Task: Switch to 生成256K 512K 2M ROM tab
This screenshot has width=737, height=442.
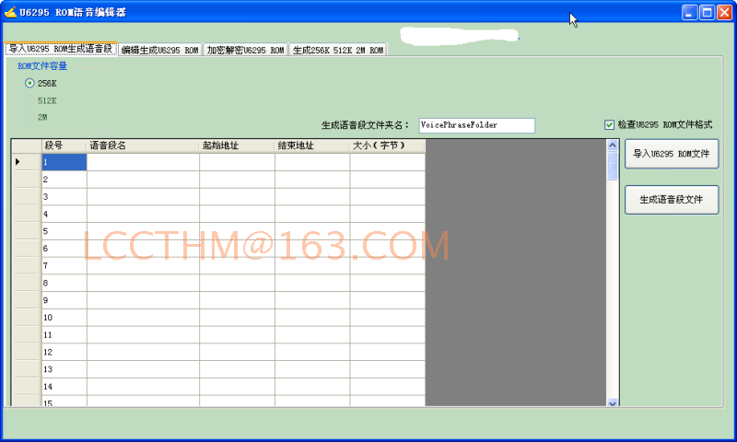Action: click(x=338, y=50)
